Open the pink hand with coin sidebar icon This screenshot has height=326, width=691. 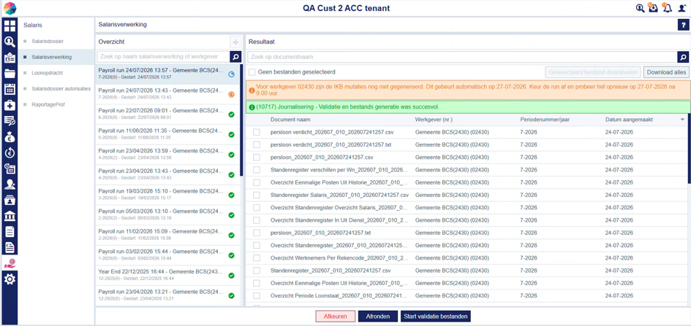tap(10, 263)
